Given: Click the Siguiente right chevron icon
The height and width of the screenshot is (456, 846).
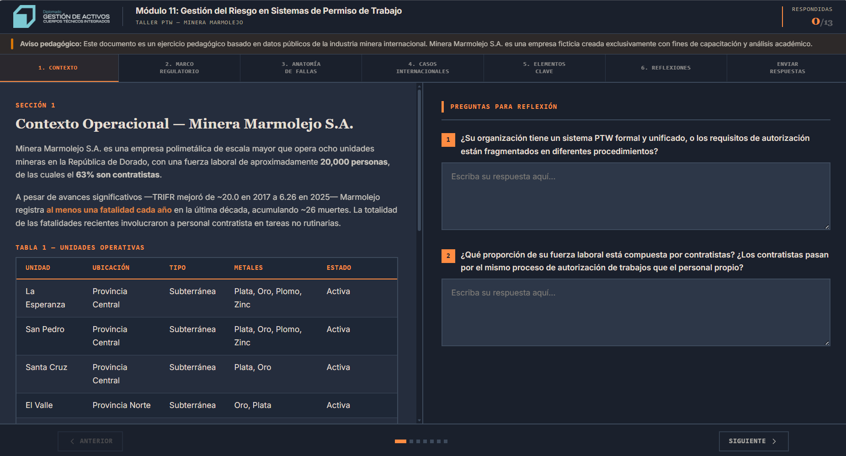Looking at the screenshot, I should (774, 441).
